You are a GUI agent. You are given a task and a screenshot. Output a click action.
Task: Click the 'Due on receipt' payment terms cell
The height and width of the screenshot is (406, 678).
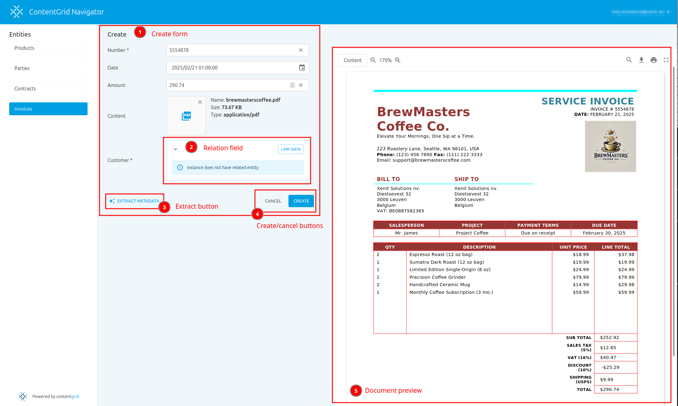(538, 233)
